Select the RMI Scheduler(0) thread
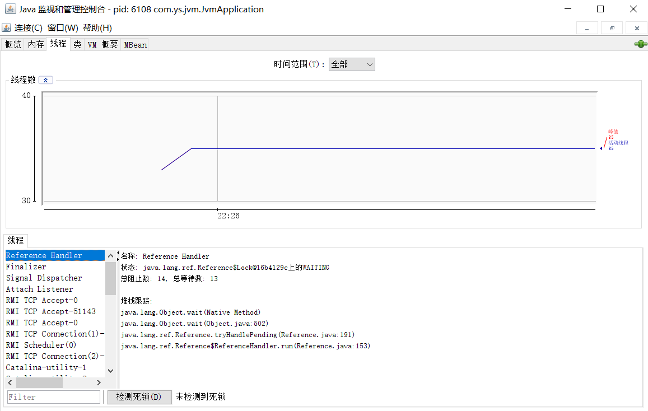 point(55,345)
